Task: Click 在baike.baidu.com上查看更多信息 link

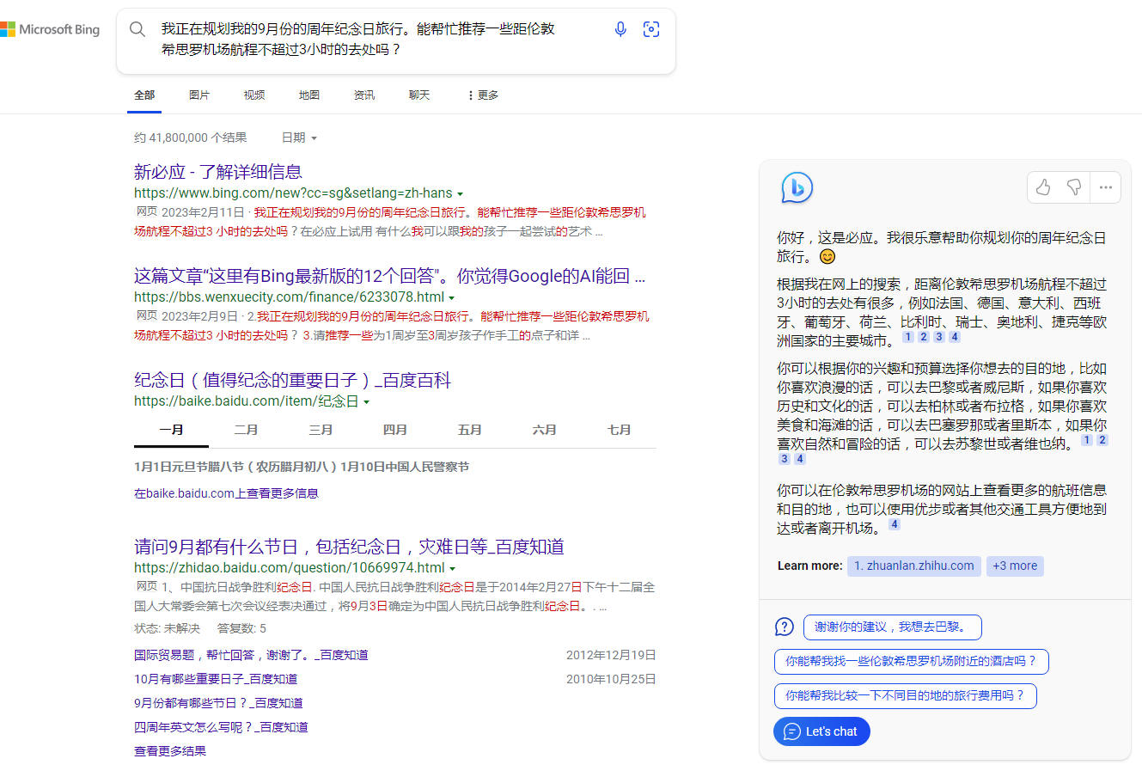Action: pos(226,493)
